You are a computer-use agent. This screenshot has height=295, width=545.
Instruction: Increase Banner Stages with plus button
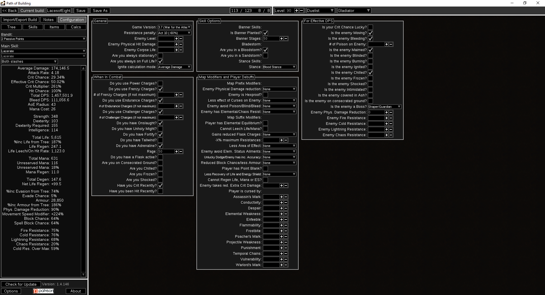point(281,39)
